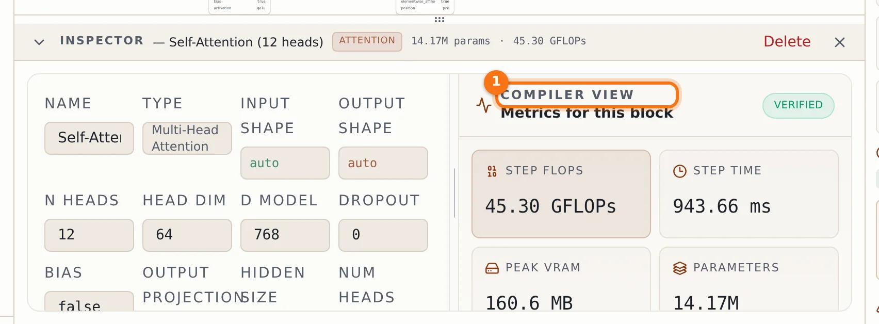Click the Input Shape field set to auto
The image size is (879, 324).
tap(285, 163)
